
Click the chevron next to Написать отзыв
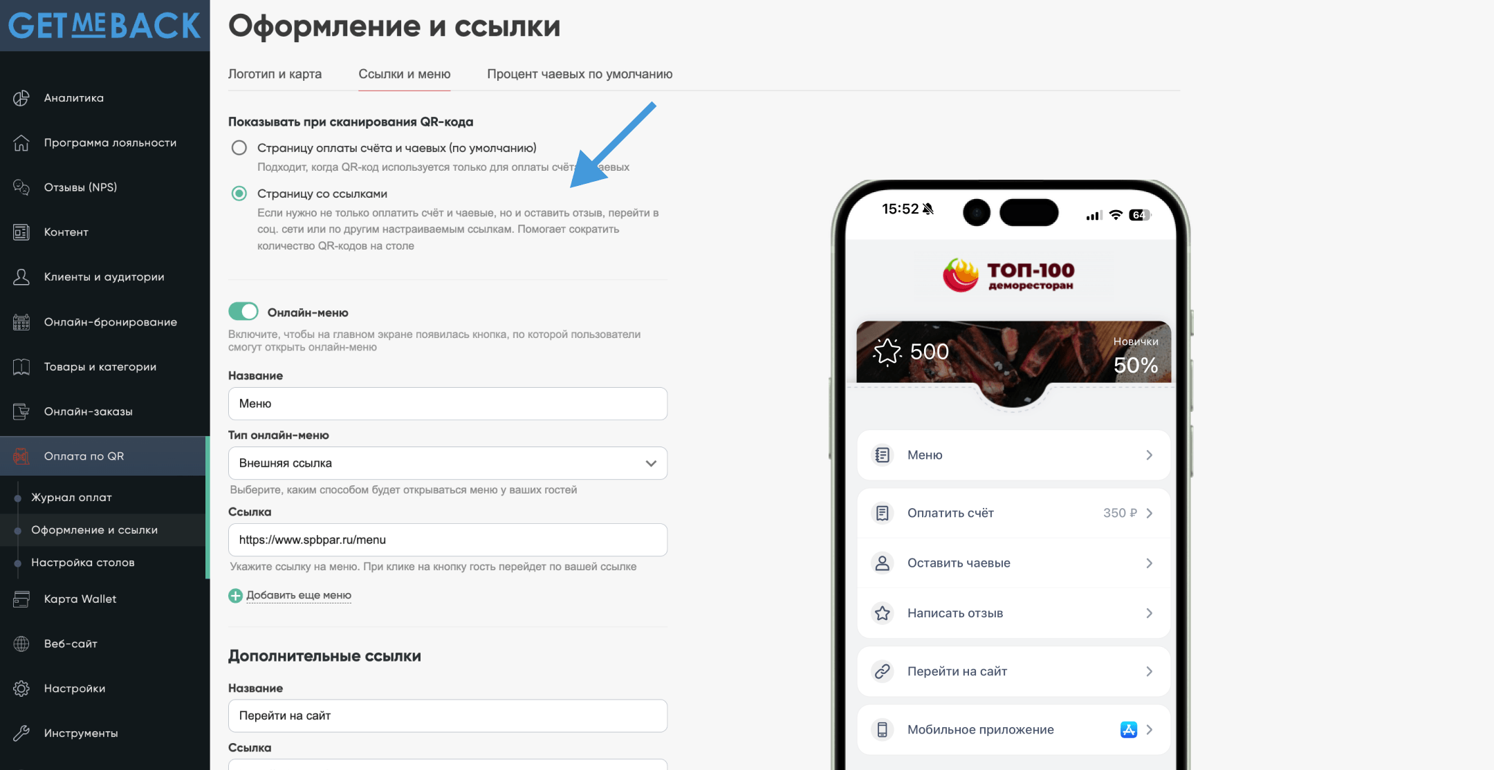pyautogui.click(x=1149, y=613)
